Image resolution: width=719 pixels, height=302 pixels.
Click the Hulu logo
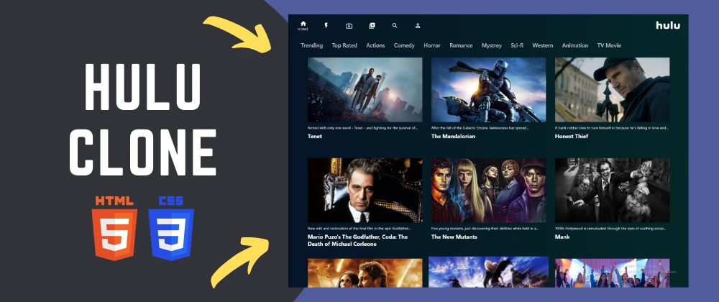coord(668,25)
